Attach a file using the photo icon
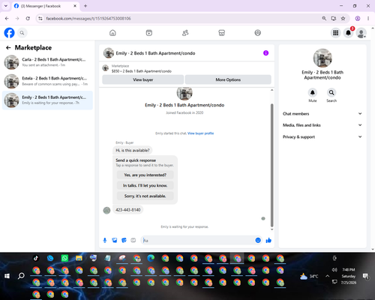Viewport: 375px width, 300px height. point(115,240)
